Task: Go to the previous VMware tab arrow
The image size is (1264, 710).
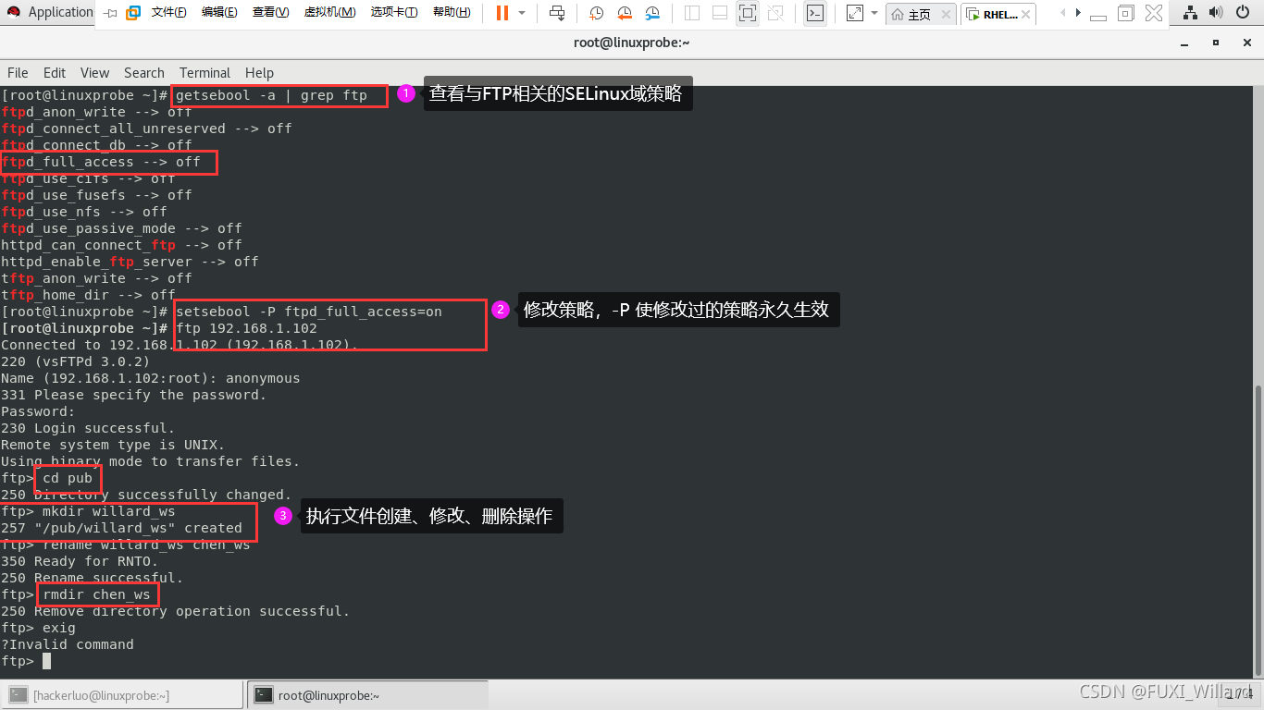Action: point(1062,13)
